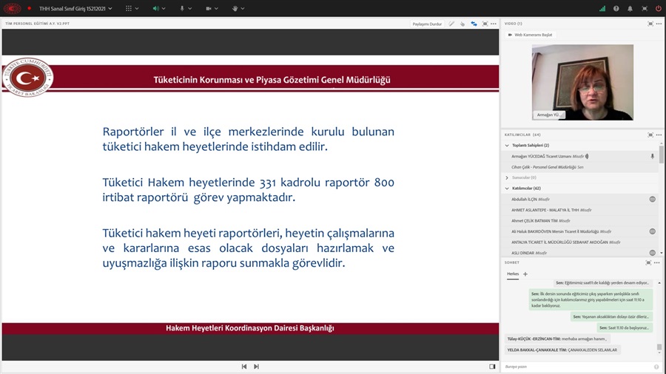Open webcam options dropdown arrow
The height and width of the screenshot is (374, 666).
(x=216, y=8)
